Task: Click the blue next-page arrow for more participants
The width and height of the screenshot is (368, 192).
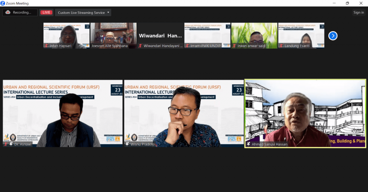Action: click(333, 36)
